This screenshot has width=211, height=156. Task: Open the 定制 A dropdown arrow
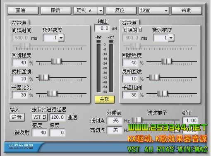coord(101,10)
